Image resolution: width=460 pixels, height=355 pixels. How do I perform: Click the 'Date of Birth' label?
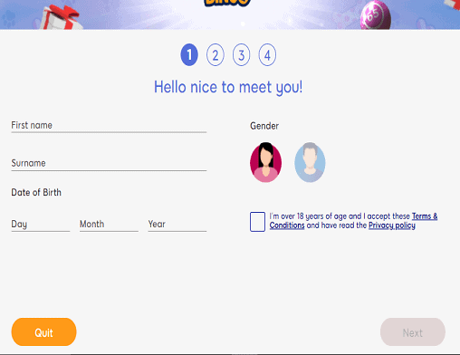[36, 192]
